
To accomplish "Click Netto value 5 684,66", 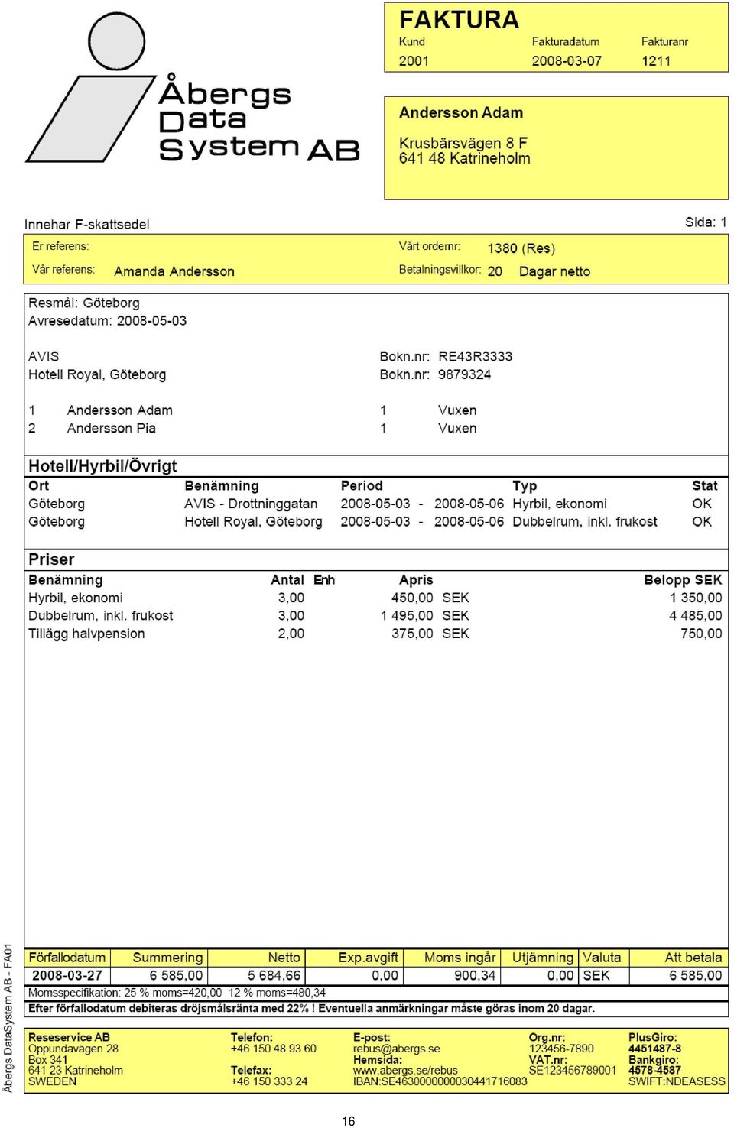I will click(x=274, y=976).
